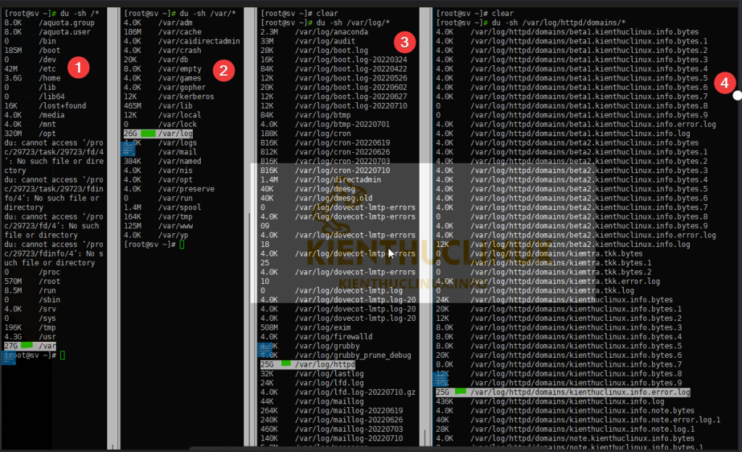Click the red number 2 badge

click(223, 70)
